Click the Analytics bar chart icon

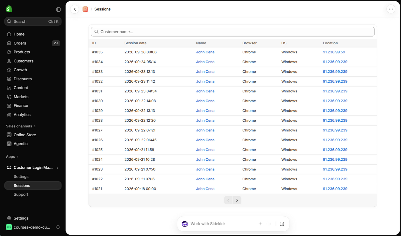(x=9, y=115)
